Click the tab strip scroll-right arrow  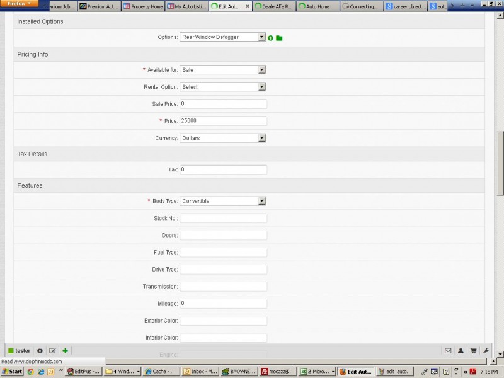click(452, 6)
